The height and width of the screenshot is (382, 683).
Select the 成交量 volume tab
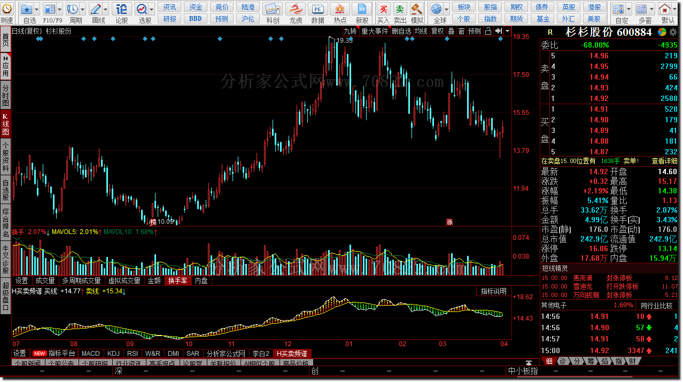point(45,280)
